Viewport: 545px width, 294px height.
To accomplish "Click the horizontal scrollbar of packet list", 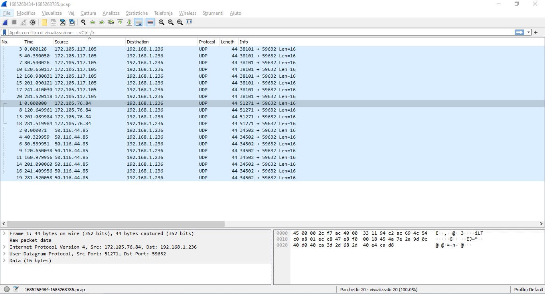I will 116,224.
